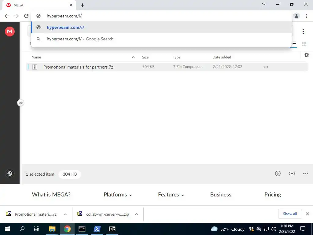Open Business page link

click(221, 195)
